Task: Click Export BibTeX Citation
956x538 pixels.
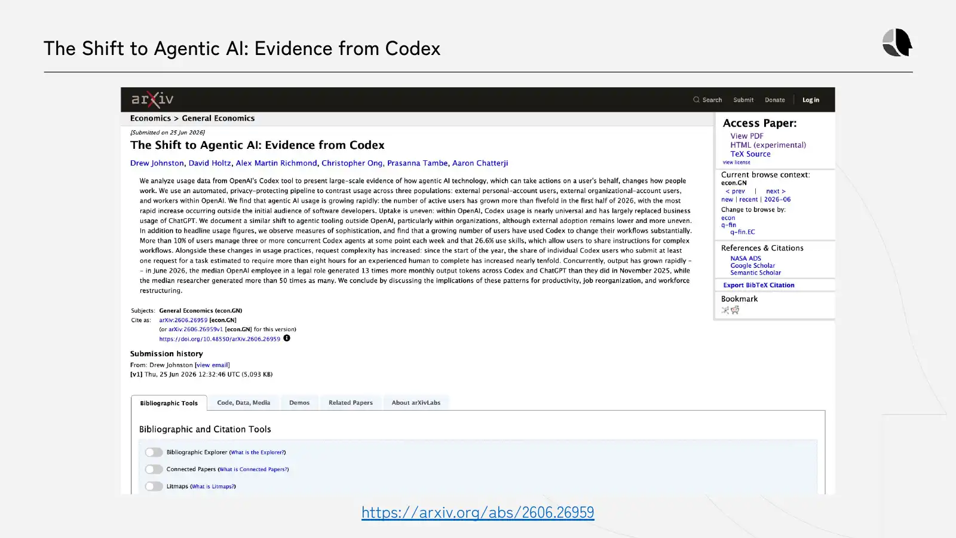Action: [x=759, y=285]
